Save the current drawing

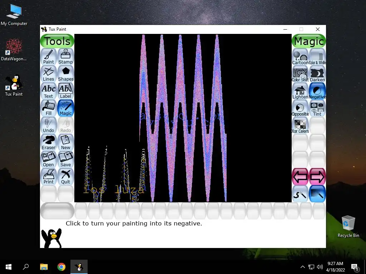[x=66, y=159]
